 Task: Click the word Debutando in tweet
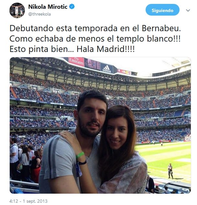[x=31, y=28]
